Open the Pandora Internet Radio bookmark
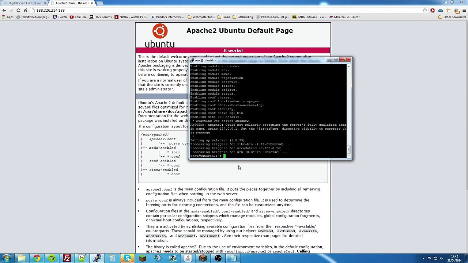Image resolution: width=468 pixels, height=263 pixels. tap(167, 17)
